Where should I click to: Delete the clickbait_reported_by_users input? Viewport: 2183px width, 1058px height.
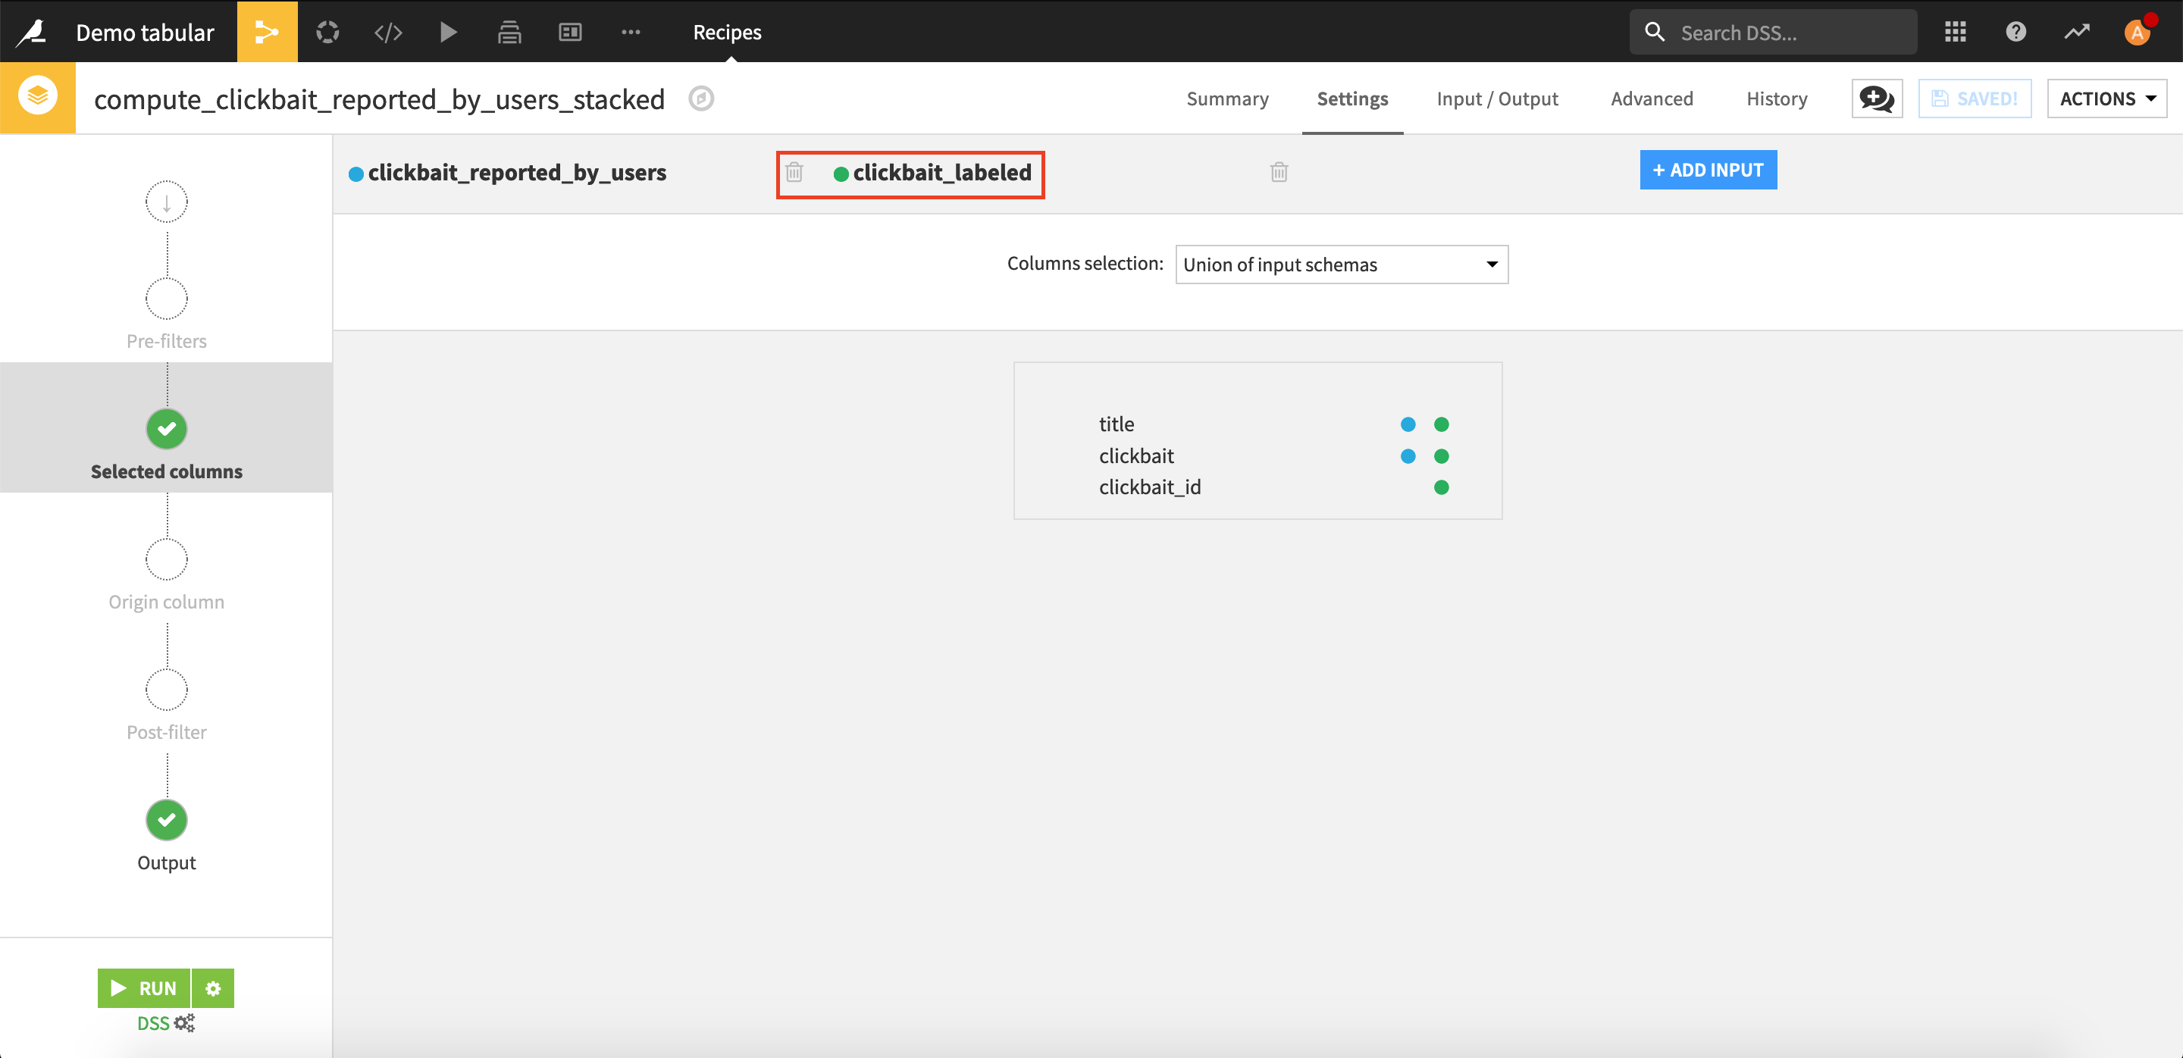pos(794,172)
